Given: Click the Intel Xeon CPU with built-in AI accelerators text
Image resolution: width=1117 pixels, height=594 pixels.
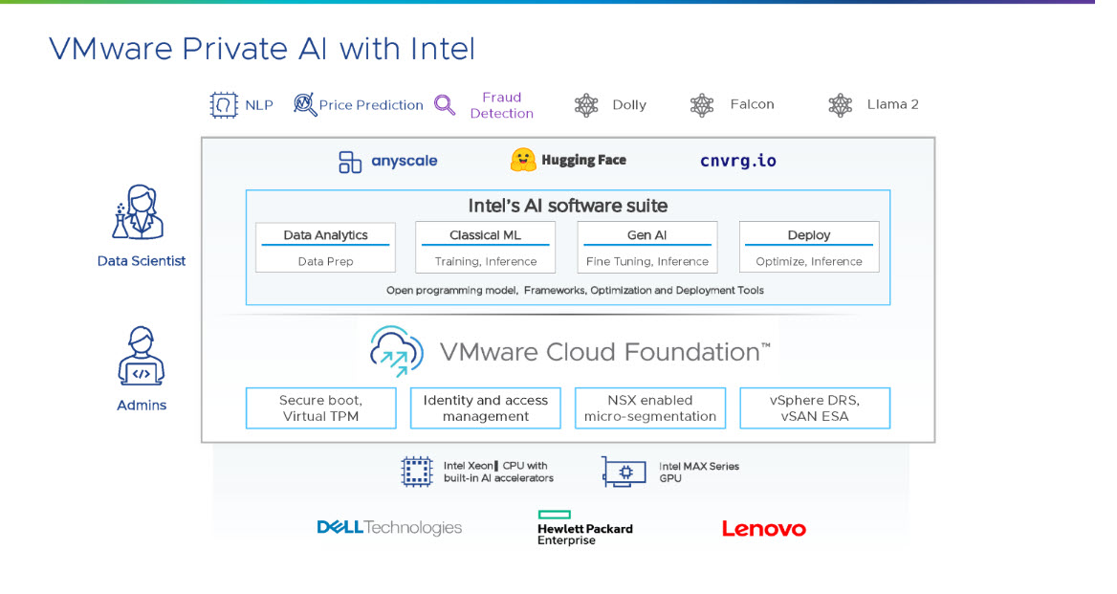Looking at the screenshot, I should pos(498,473).
